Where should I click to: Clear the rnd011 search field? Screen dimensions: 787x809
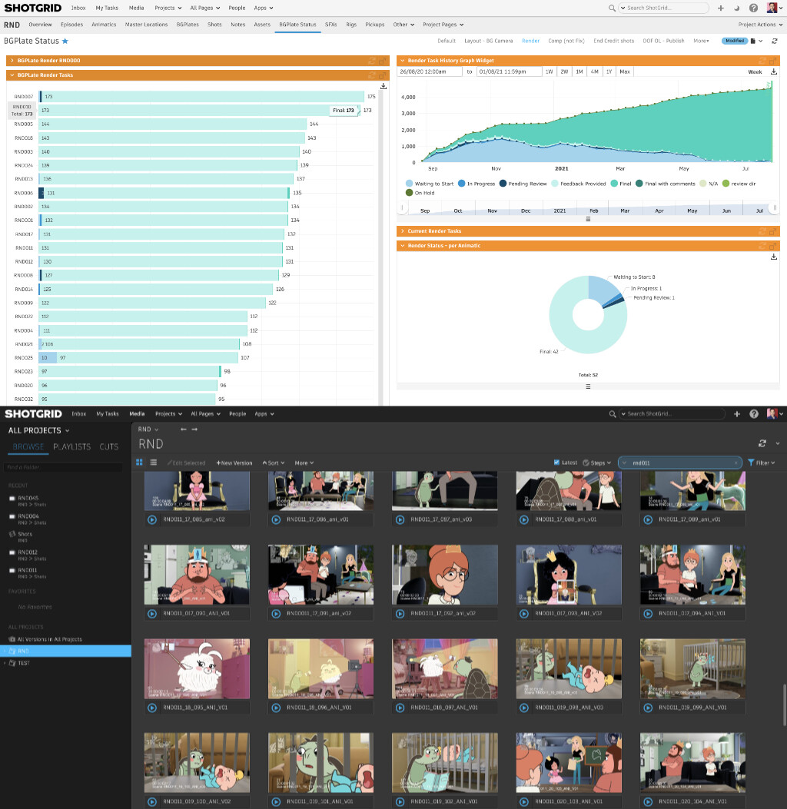(736, 463)
